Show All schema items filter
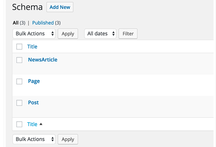The height and width of the screenshot is (147, 216). click(x=16, y=23)
